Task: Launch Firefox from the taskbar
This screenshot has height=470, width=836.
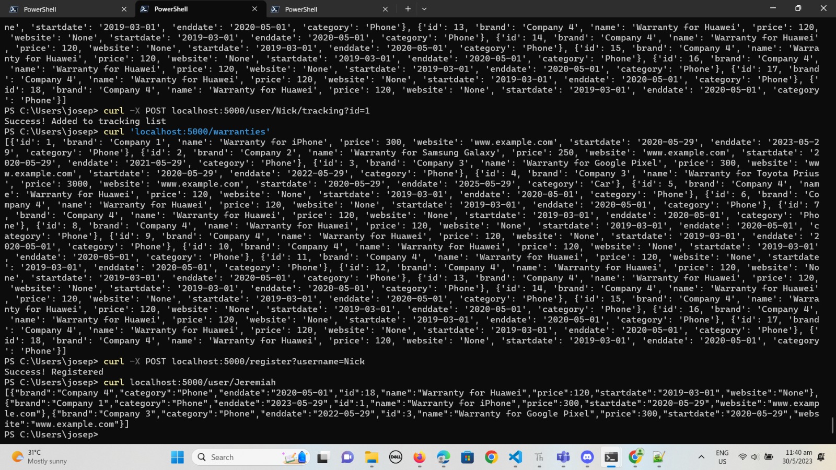Action: point(419,457)
